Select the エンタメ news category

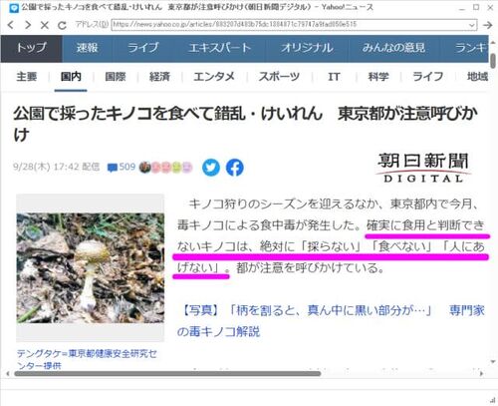214,77
